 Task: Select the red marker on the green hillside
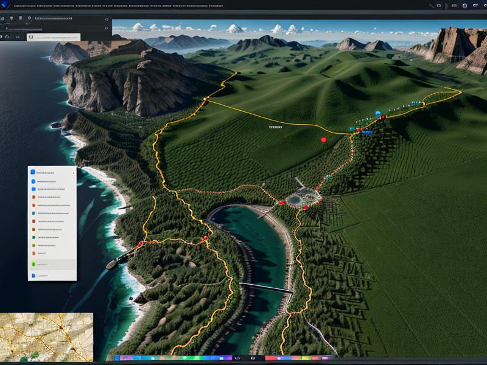tap(323, 139)
